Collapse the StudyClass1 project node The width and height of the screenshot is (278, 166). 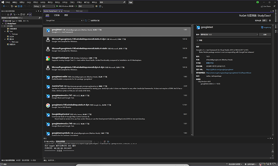tap(3, 23)
